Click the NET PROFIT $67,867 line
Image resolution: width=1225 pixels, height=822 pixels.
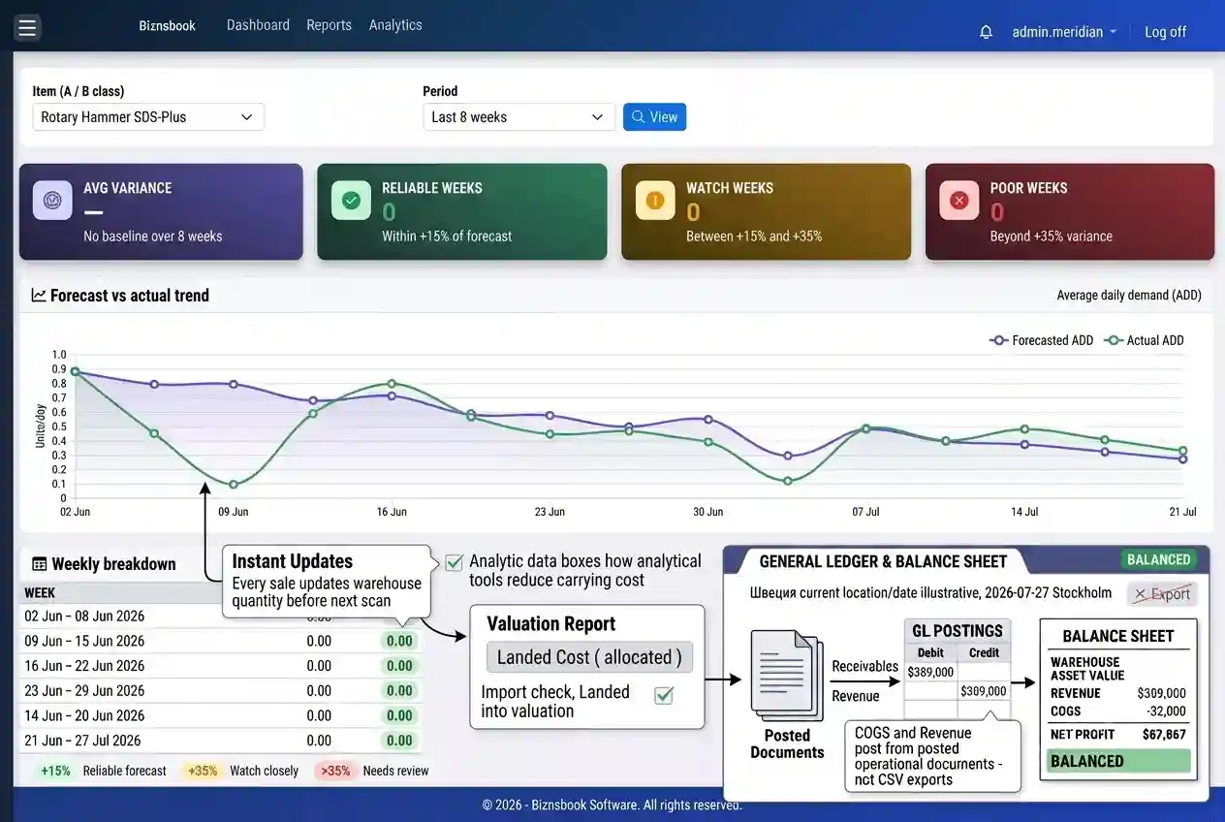coord(1118,735)
